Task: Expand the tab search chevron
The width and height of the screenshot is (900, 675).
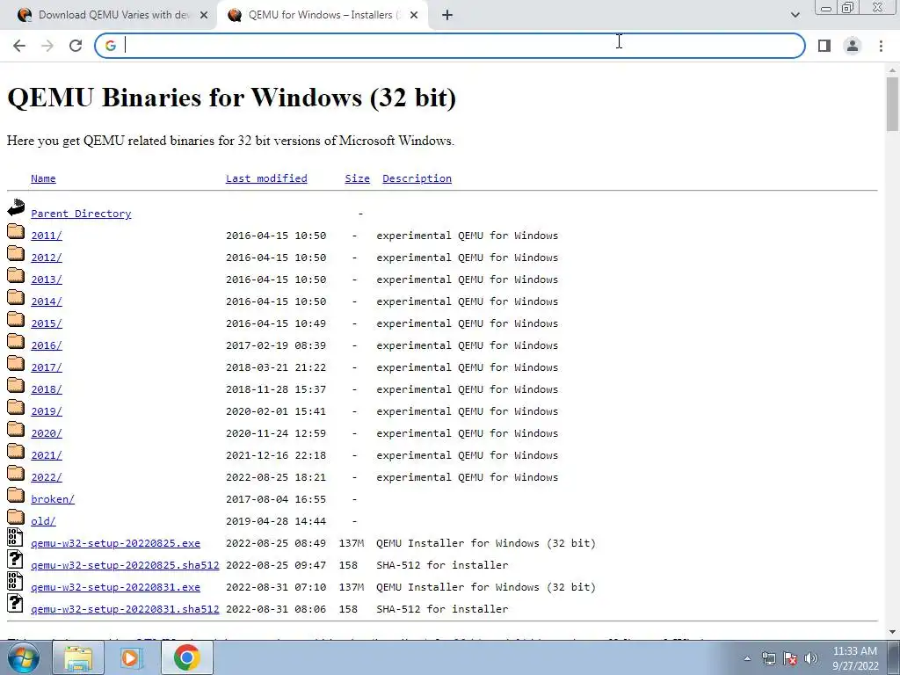Action: [795, 16]
